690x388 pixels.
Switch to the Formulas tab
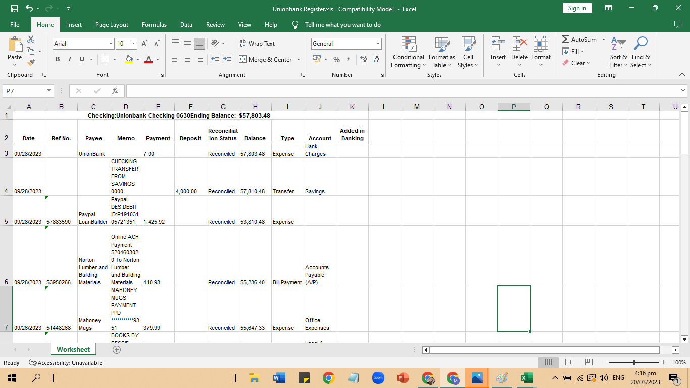click(x=154, y=24)
